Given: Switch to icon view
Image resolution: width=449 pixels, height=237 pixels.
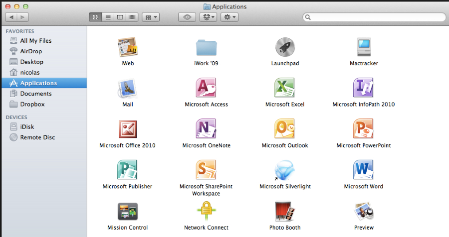Looking at the screenshot, I should pyautogui.click(x=96, y=17).
